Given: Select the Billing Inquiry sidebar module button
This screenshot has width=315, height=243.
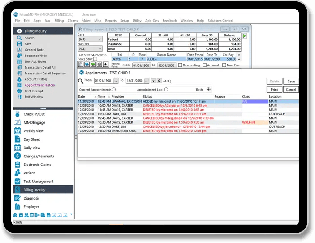Looking at the screenshot, I should 43,190.
